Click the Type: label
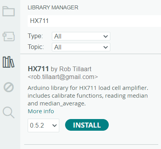This screenshot has height=149, width=161. click(35, 36)
